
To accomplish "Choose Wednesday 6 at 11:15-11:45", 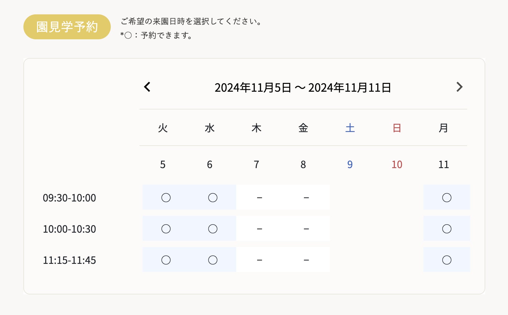I will click(x=212, y=260).
